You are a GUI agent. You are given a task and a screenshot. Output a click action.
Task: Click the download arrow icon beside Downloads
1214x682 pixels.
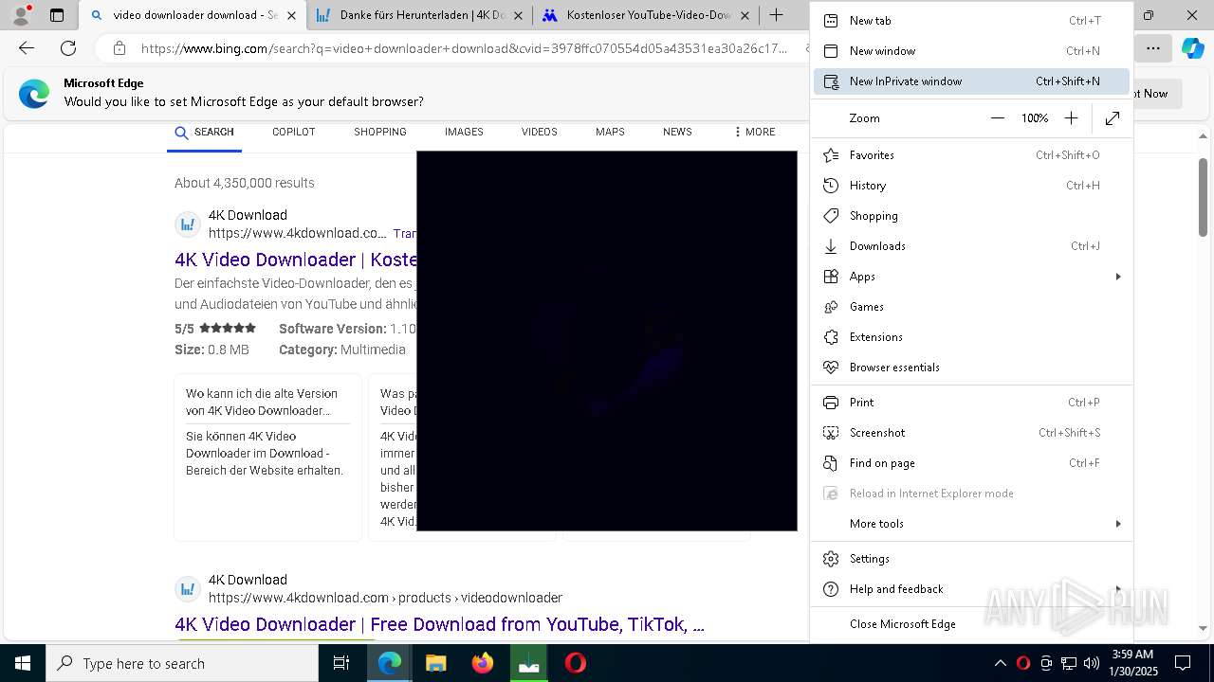click(831, 246)
